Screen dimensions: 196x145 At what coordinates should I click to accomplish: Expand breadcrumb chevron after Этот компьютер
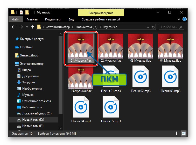coord(73,27)
